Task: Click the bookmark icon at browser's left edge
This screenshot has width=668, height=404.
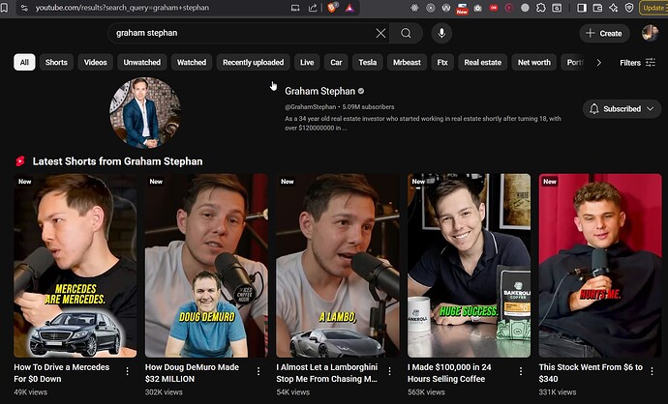Action: click(x=4, y=8)
